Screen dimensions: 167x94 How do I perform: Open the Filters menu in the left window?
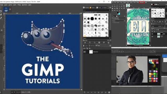tap(19, 5)
